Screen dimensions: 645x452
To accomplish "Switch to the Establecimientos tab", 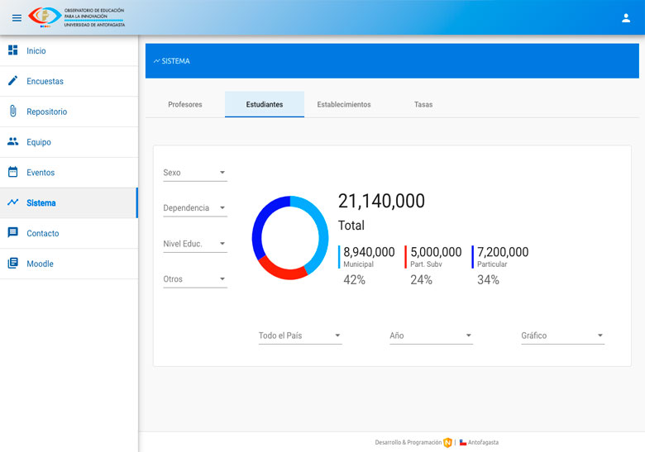I will (344, 104).
